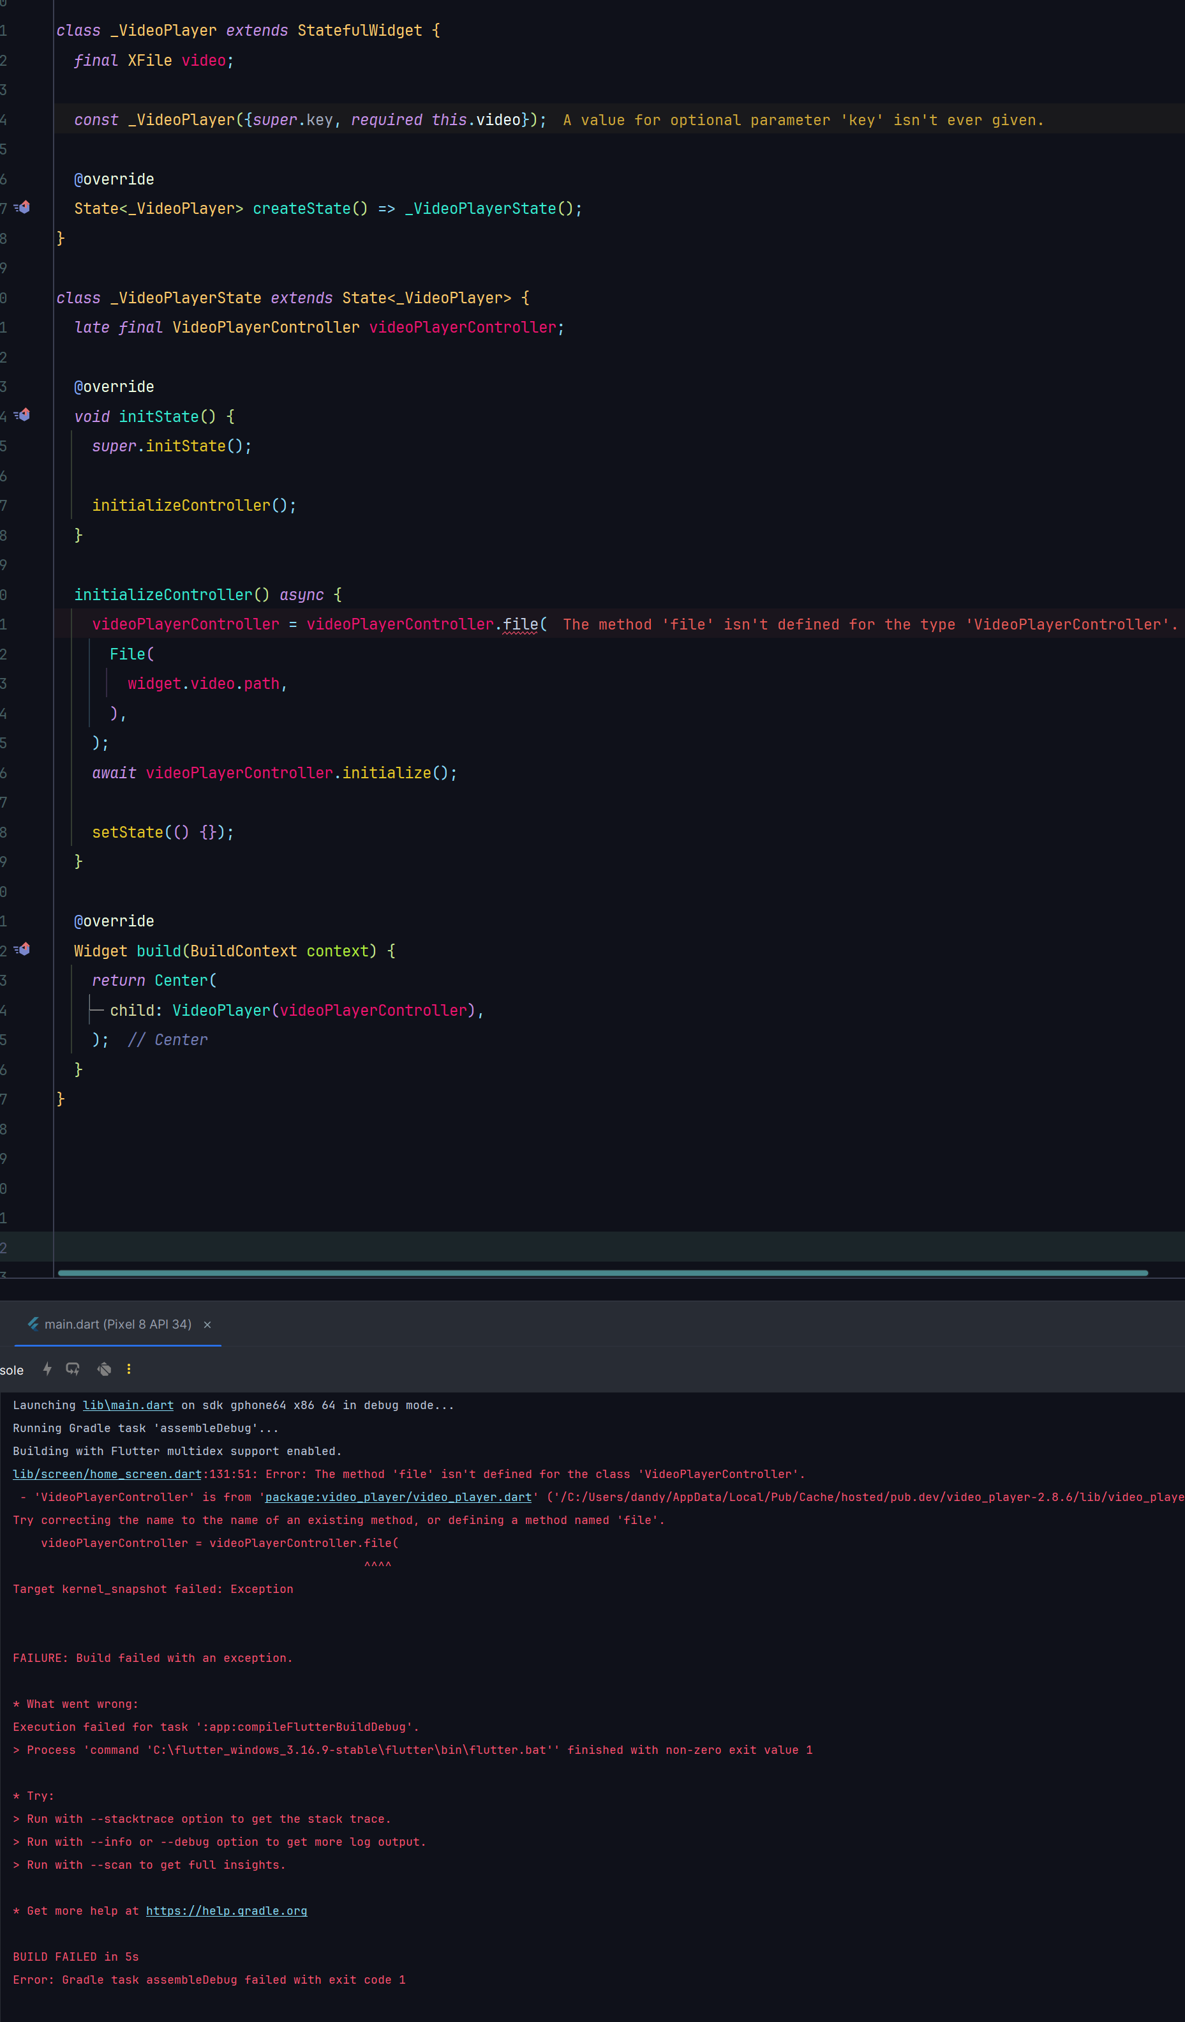The width and height of the screenshot is (1185, 2022).
Task: Click the 'class _VideoPlayer extends StatefulWidget' line
Action: [248, 31]
